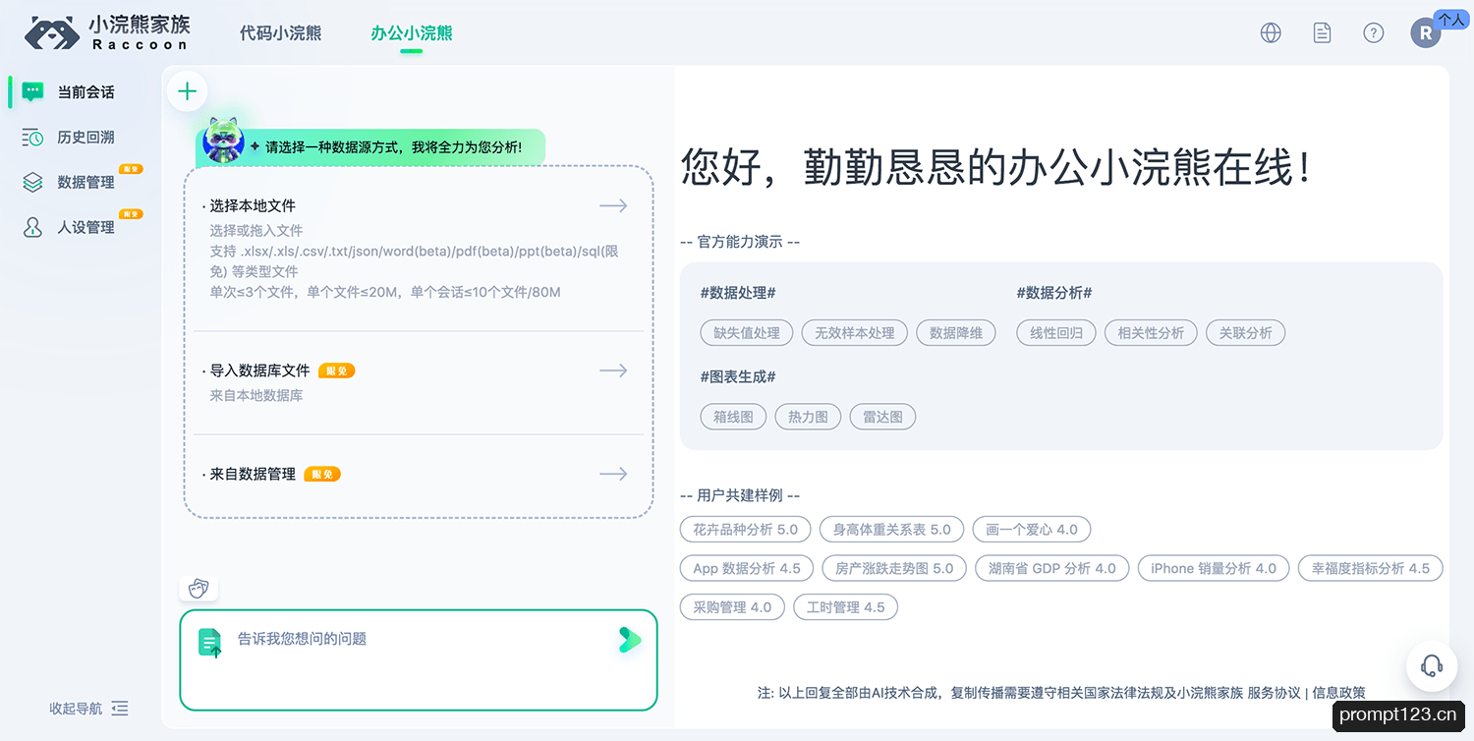Open 画一个爱心 4.0 example
The height and width of the screenshot is (741, 1474).
[1032, 530]
